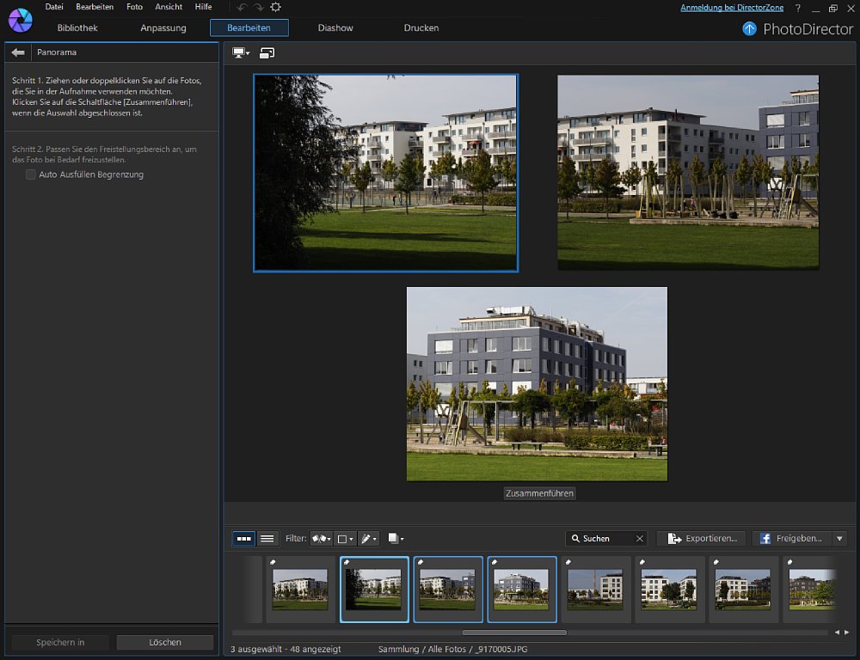
Task: Click the PhotoDirector aperture logo
Action: 21,21
